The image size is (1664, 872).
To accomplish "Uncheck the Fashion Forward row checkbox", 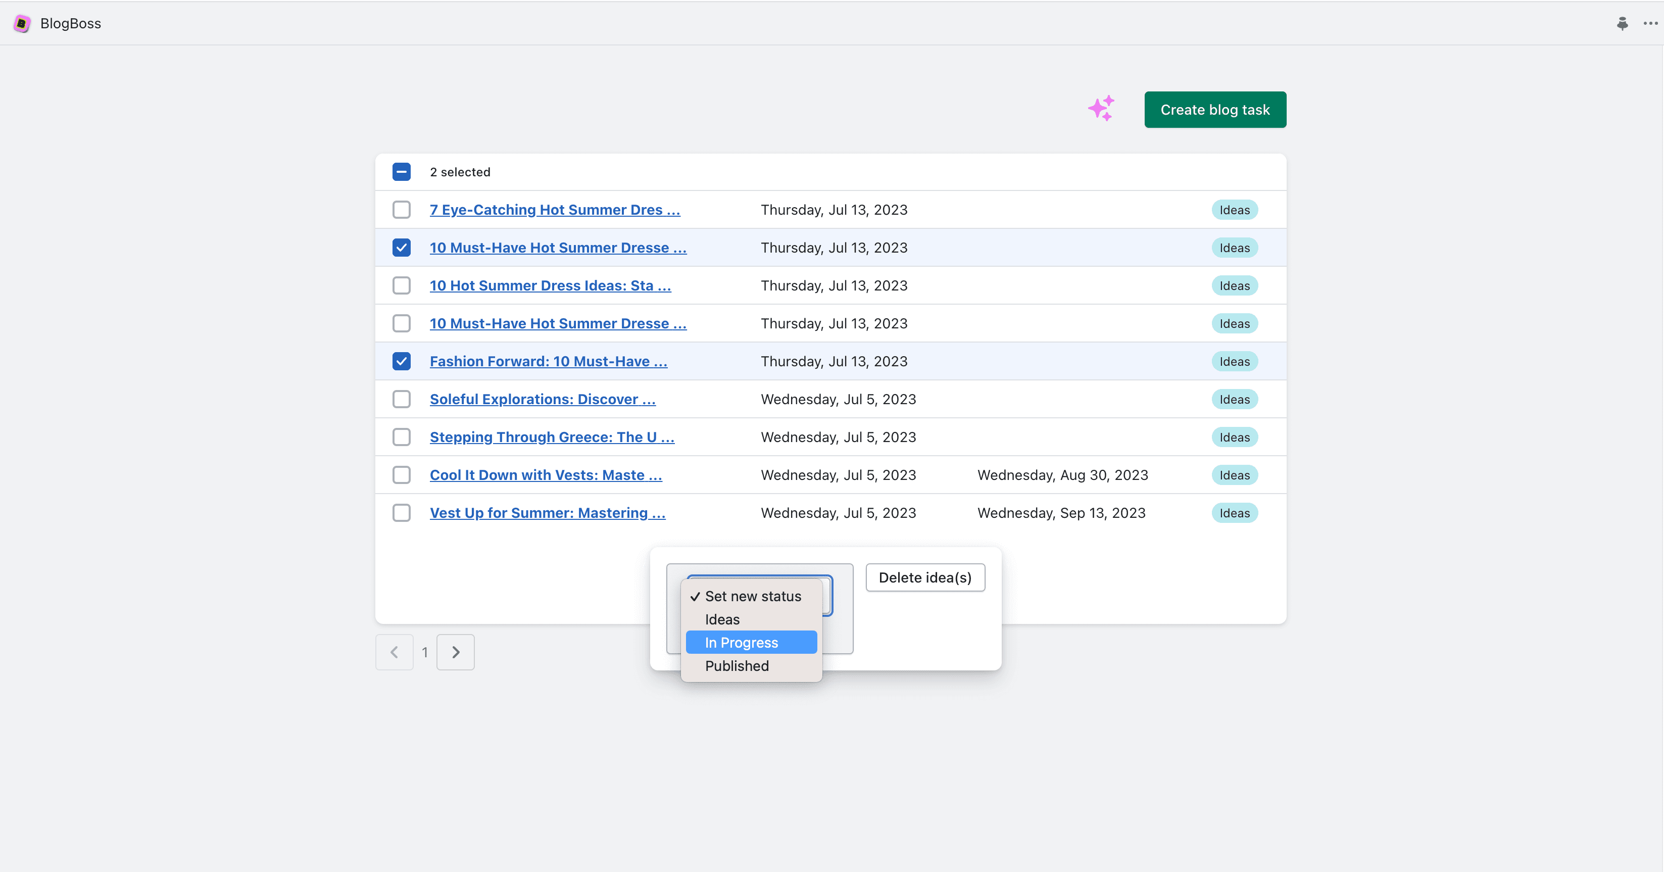I will pos(401,362).
